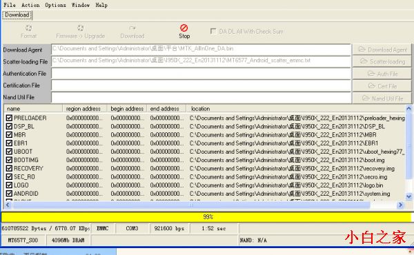Image resolution: width=414 pixels, height=255 pixels.
Task: Uncheck the RECOVERY partition checkbox
Action: [9, 168]
